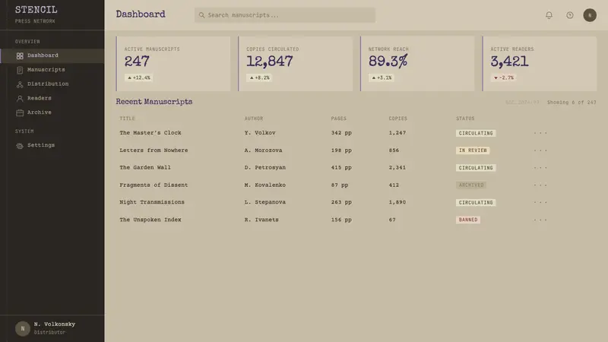Click the Manuscripts document icon
This screenshot has width=608, height=342.
pyautogui.click(x=20, y=70)
